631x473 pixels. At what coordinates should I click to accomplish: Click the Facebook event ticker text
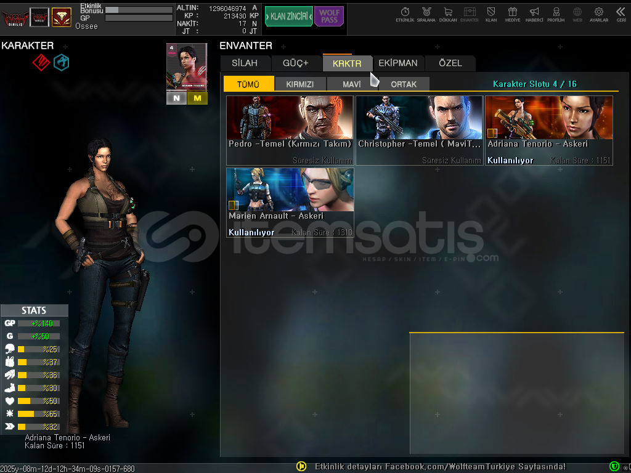point(440,467)
